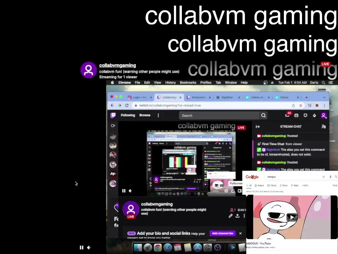
Task: Select the Images tab in Google results
Action: point(259,185)
